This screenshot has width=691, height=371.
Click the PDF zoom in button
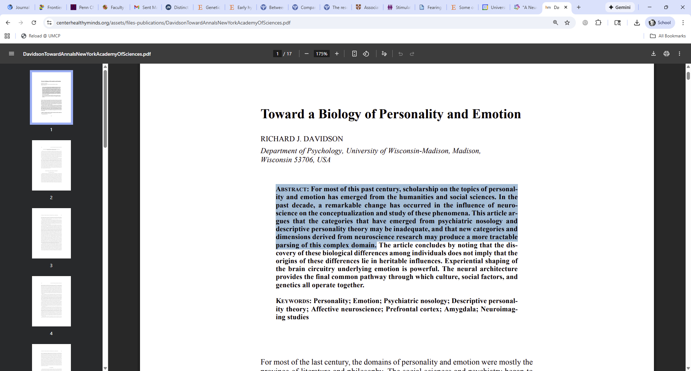pos(337,54)
